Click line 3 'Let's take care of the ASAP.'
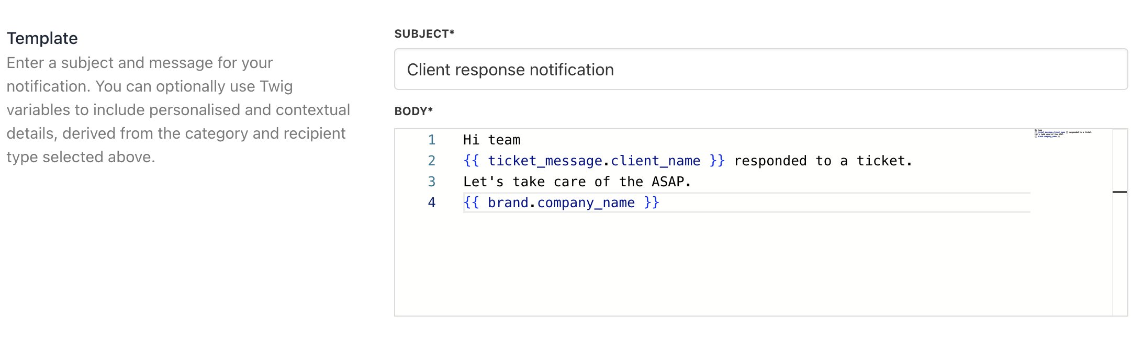 [x=577, y=182]
